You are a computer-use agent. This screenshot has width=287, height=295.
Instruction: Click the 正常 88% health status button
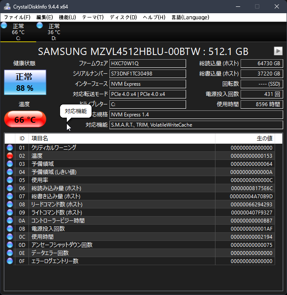(24, 83)
